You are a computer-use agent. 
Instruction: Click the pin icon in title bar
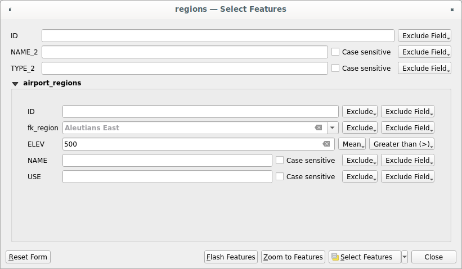[x=10, y=10]
